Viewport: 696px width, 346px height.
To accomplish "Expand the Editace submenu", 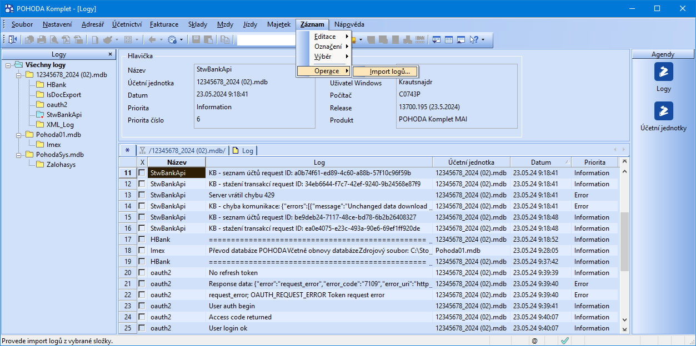I will (x=324, y=36).
